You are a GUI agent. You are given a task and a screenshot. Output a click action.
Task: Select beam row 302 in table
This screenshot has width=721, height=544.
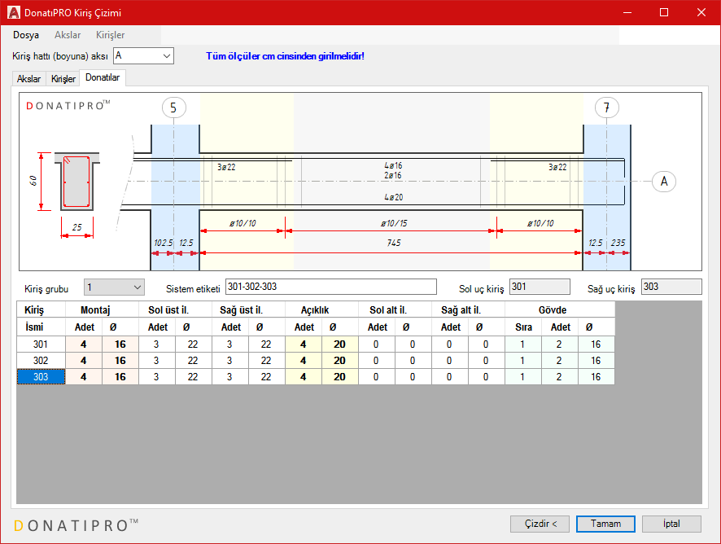pyautogui.click(x=41, y=360)
